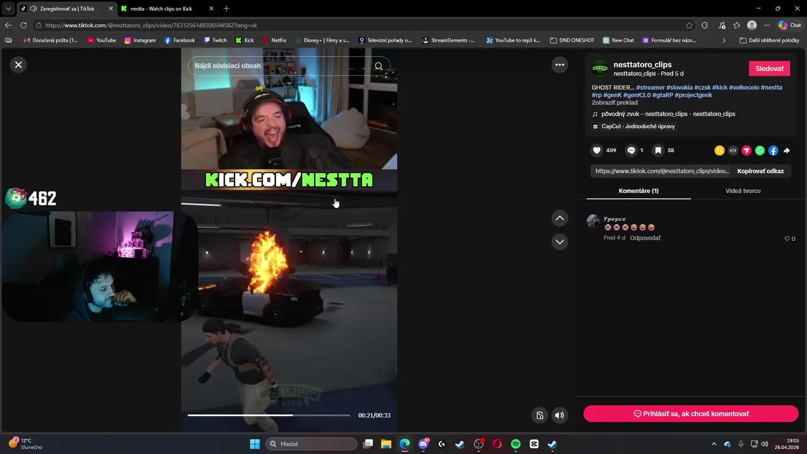Open the #streamer hashtag
This screenshot has width=807, height=454.
point(650,87)
